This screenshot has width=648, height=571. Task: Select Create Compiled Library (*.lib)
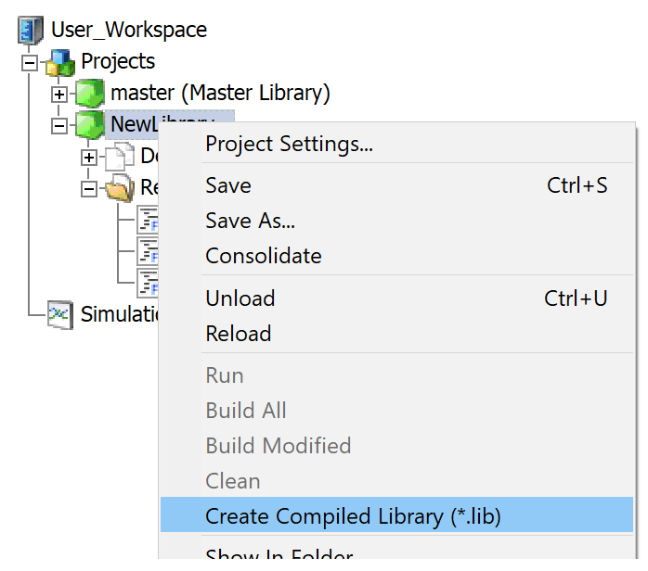click(353, 516)
